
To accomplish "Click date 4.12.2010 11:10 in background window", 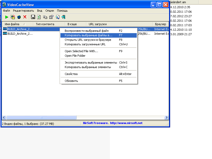I will [181, 30].
